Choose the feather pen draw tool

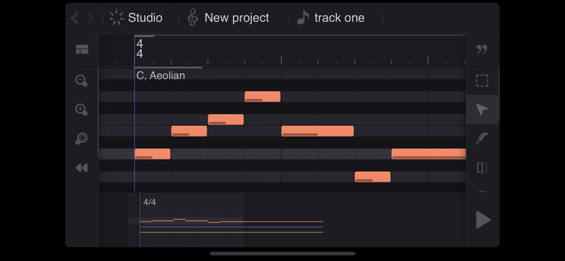tap(482, 138)
